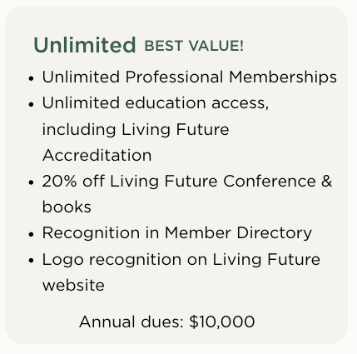Viewport: 357px width, 354px height.
Task: Click the bullet beside Logo recognition
Action: [31, 261]
